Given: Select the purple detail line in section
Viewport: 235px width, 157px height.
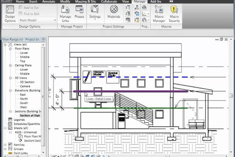Looking at the screenshot, I should tap(130, 91).
